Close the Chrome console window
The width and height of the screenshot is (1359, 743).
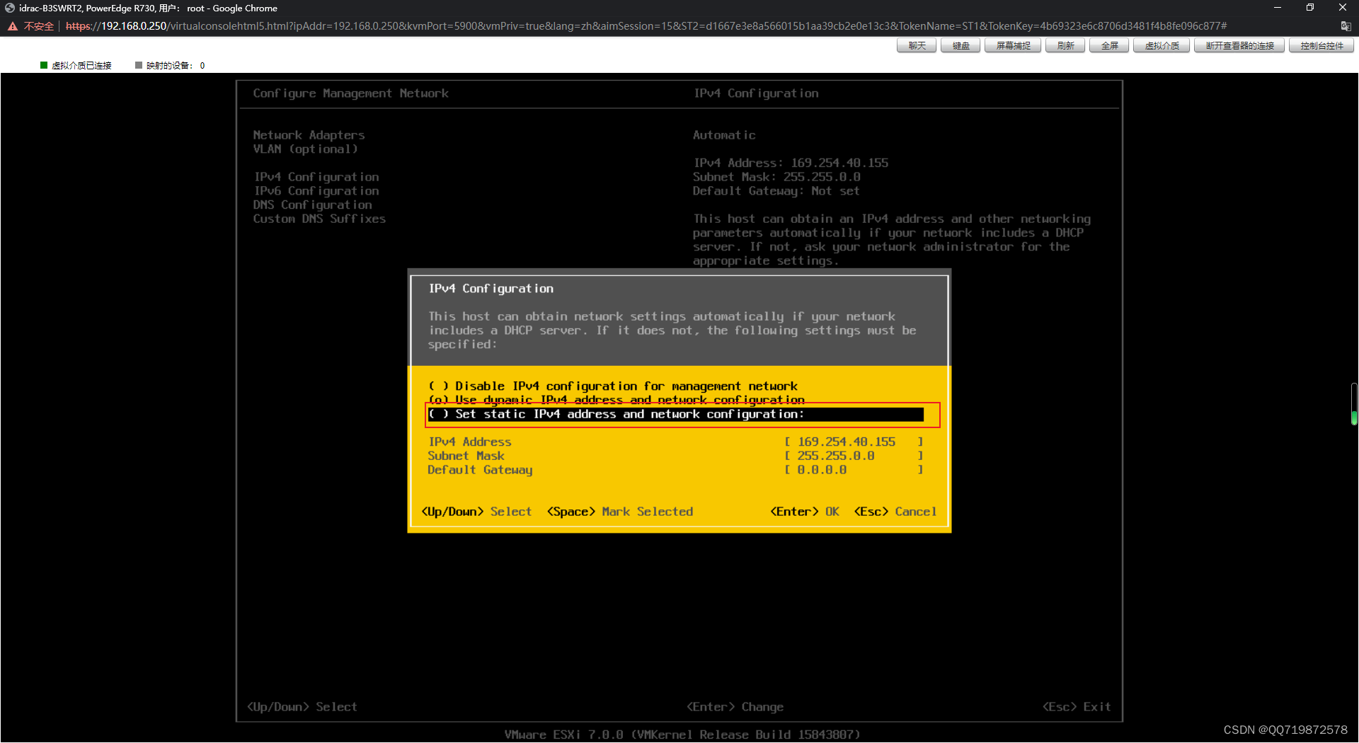1342,8
